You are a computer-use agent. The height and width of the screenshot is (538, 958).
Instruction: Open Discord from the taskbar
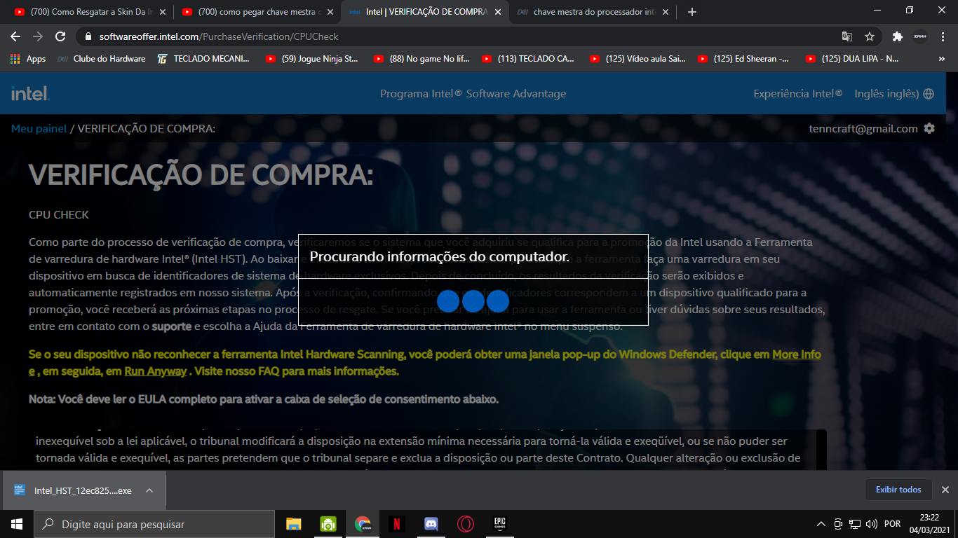[x=431, y=524]
